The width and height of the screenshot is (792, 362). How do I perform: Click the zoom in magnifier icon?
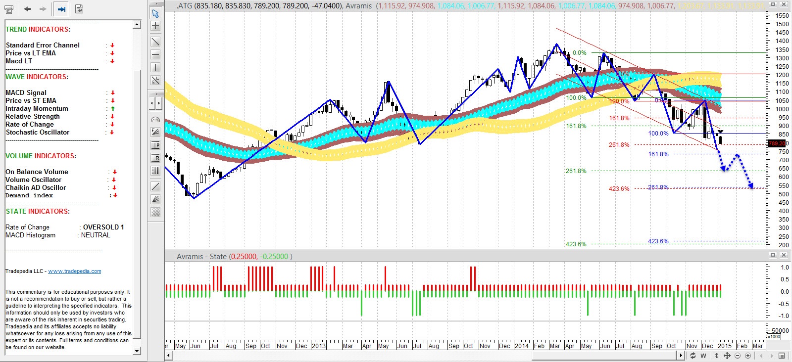coord(748,356)
